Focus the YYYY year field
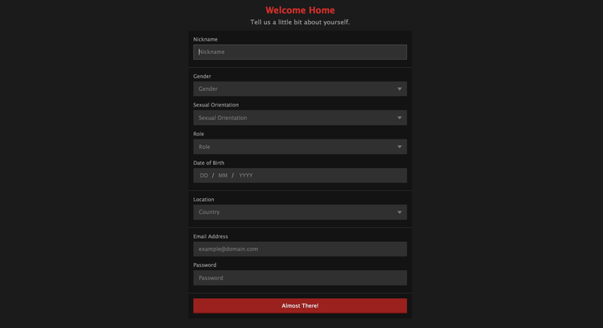The width and height of the screenshot is (603, 328). point(246,175)
